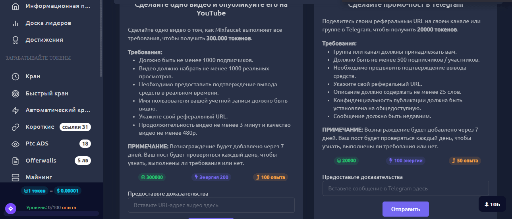Click the clock icon next to Кран
Screen dimensions: 512x219
[x=15, y=76]
